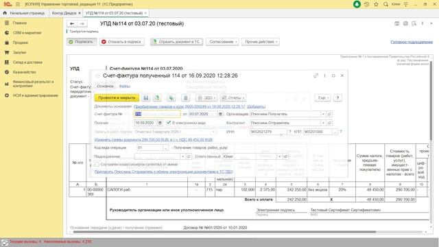Open the Главное section in sidebar
439x247 pixels.
(x=20, y=23)
